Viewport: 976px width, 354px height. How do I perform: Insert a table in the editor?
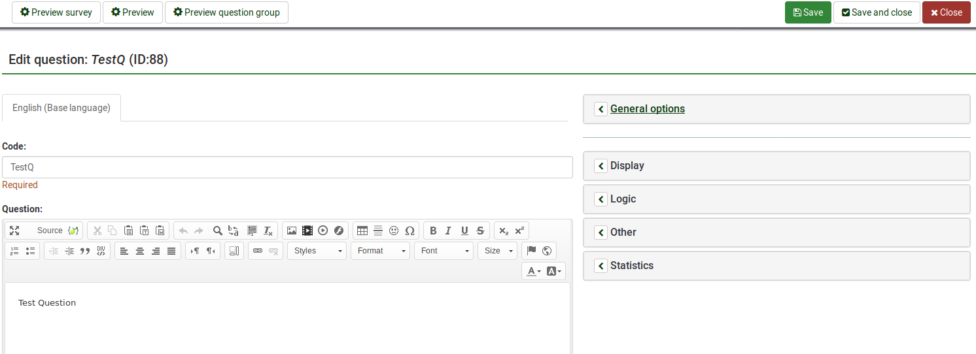tap(362, 231)
